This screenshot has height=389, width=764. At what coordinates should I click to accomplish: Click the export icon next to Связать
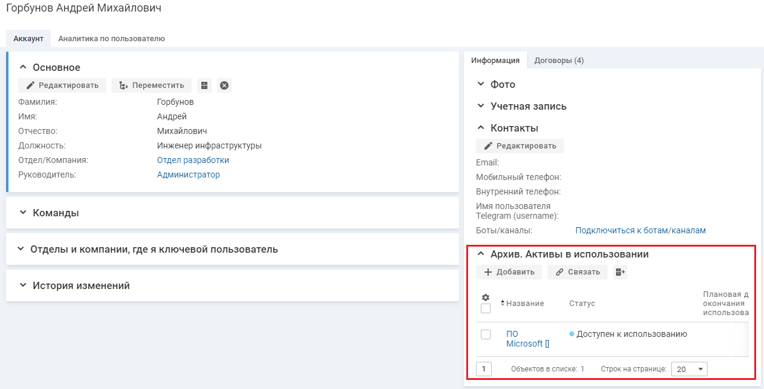pyautogui.click(x=620, y=272)
